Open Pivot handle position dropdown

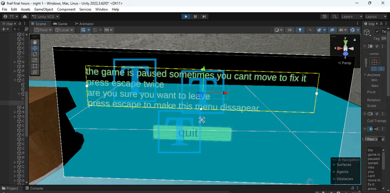(x=43, y=30)
